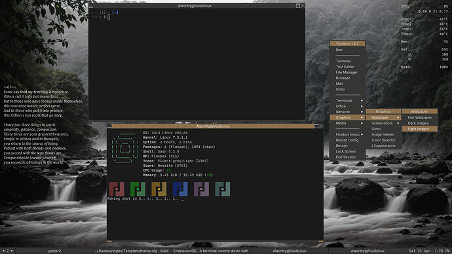The height and width of the screenshot is (254, 452).
Task: Expand the Media submenu
Action: point(347,123)
